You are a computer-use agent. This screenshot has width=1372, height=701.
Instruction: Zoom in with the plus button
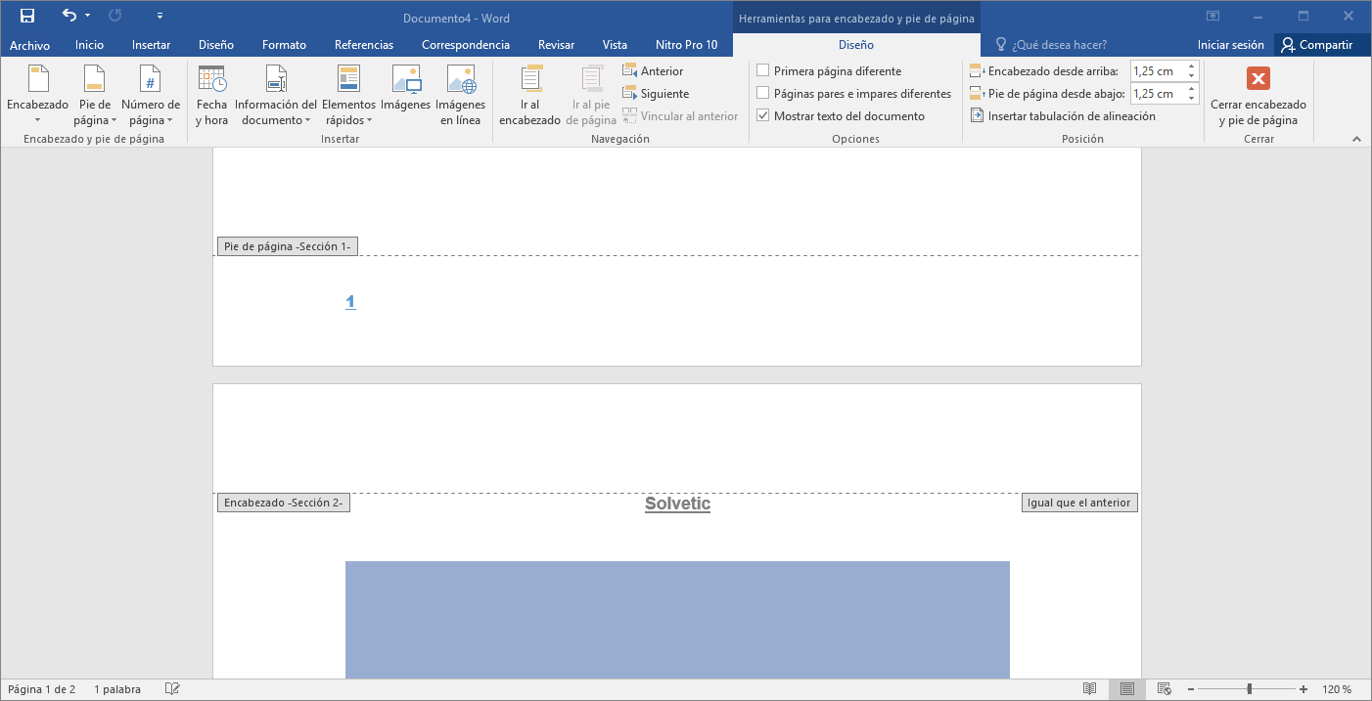(x=1303, y=689)
